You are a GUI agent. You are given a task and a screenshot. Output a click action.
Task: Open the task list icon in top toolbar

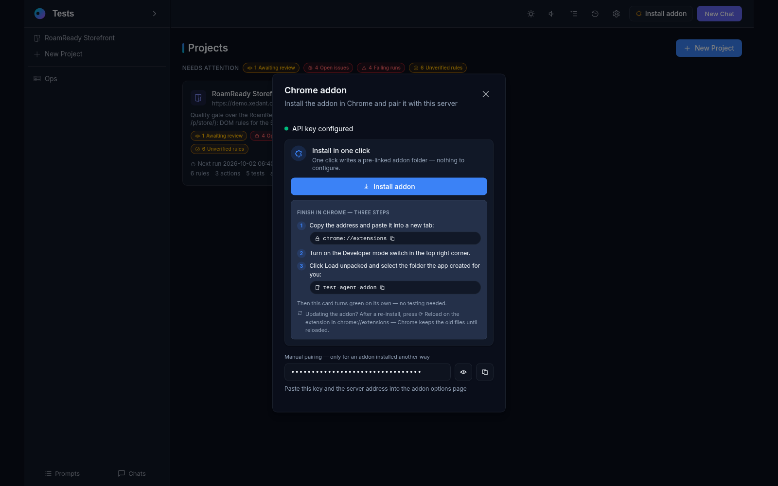click(574, 14)
